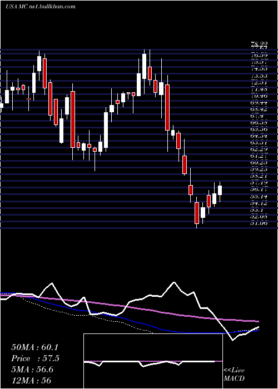Image resolution: width=278 pixels, height=389 pixels.
Task: Click the 64.34 price axis label
Action: click(x=259, y=136)
